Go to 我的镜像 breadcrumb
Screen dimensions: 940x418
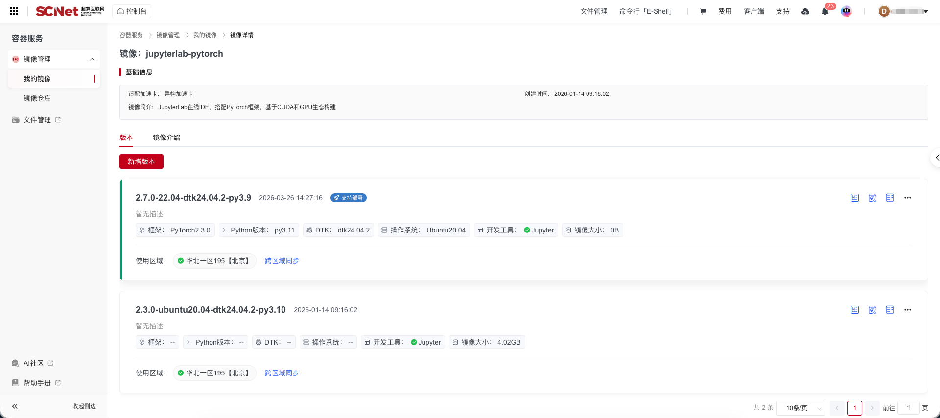(x=205, y=35)
